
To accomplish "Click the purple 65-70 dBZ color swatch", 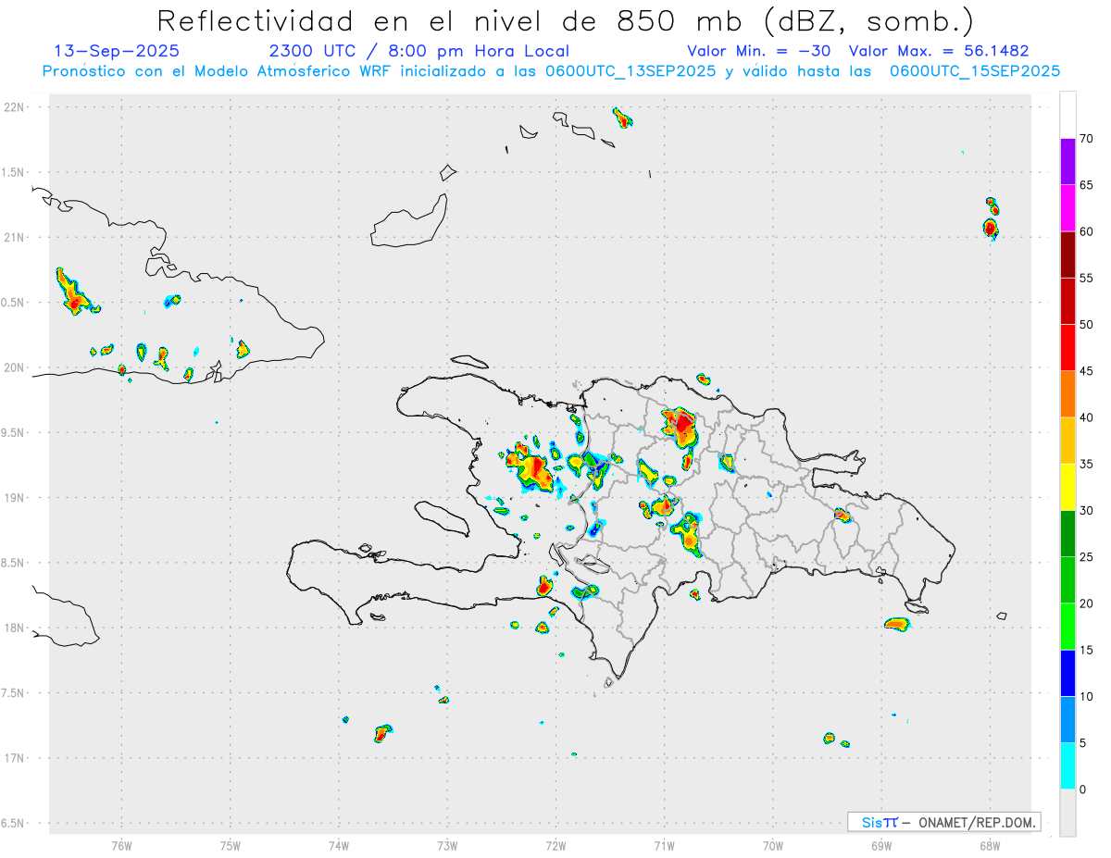I will [x=1067, y=162].
